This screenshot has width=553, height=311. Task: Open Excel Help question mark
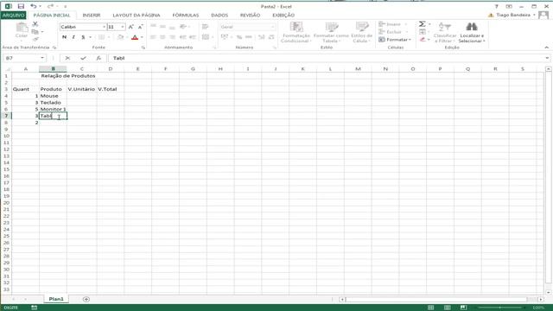click(496, 6)
